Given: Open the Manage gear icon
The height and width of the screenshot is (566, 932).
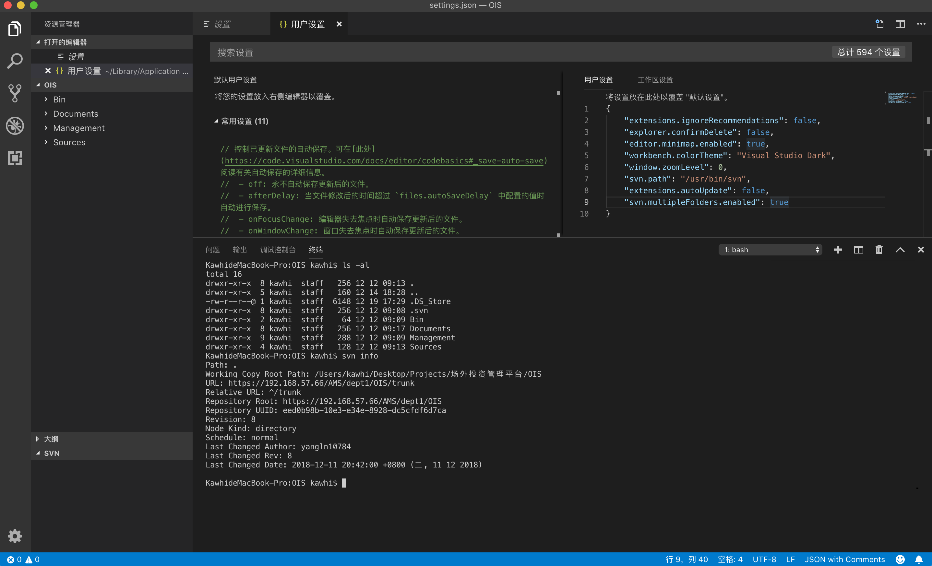Looking at the screenshot, I should tap(15, 536).
